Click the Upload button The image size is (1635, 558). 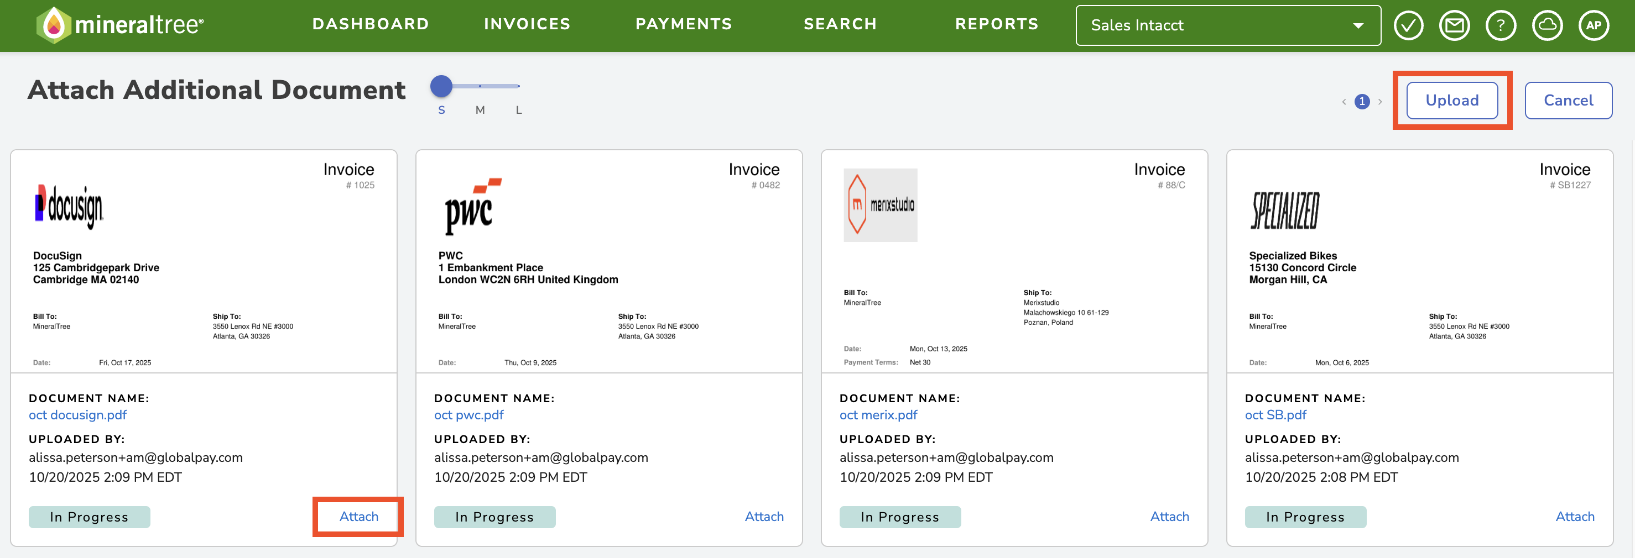click(x=1452, y=100)
